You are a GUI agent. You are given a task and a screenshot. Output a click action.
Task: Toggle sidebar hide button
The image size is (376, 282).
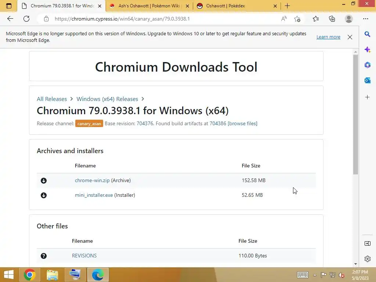click(x=367, y=243)
